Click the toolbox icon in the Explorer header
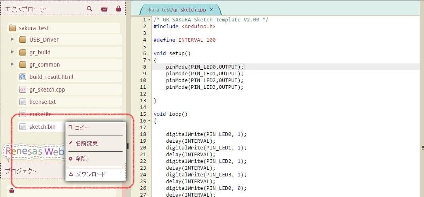This screenshot has height=197, width=424. pos(104,8)
